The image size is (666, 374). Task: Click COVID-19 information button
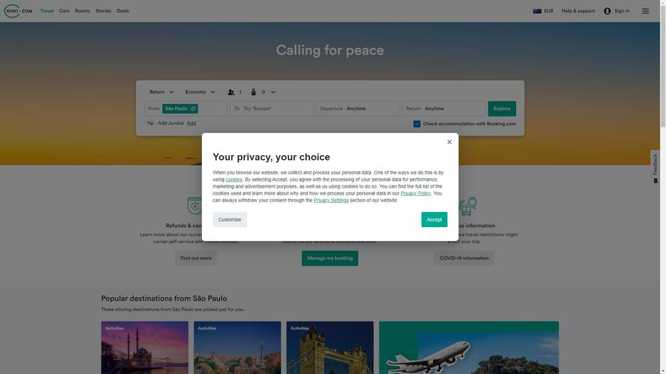click(x=464, y=258)
